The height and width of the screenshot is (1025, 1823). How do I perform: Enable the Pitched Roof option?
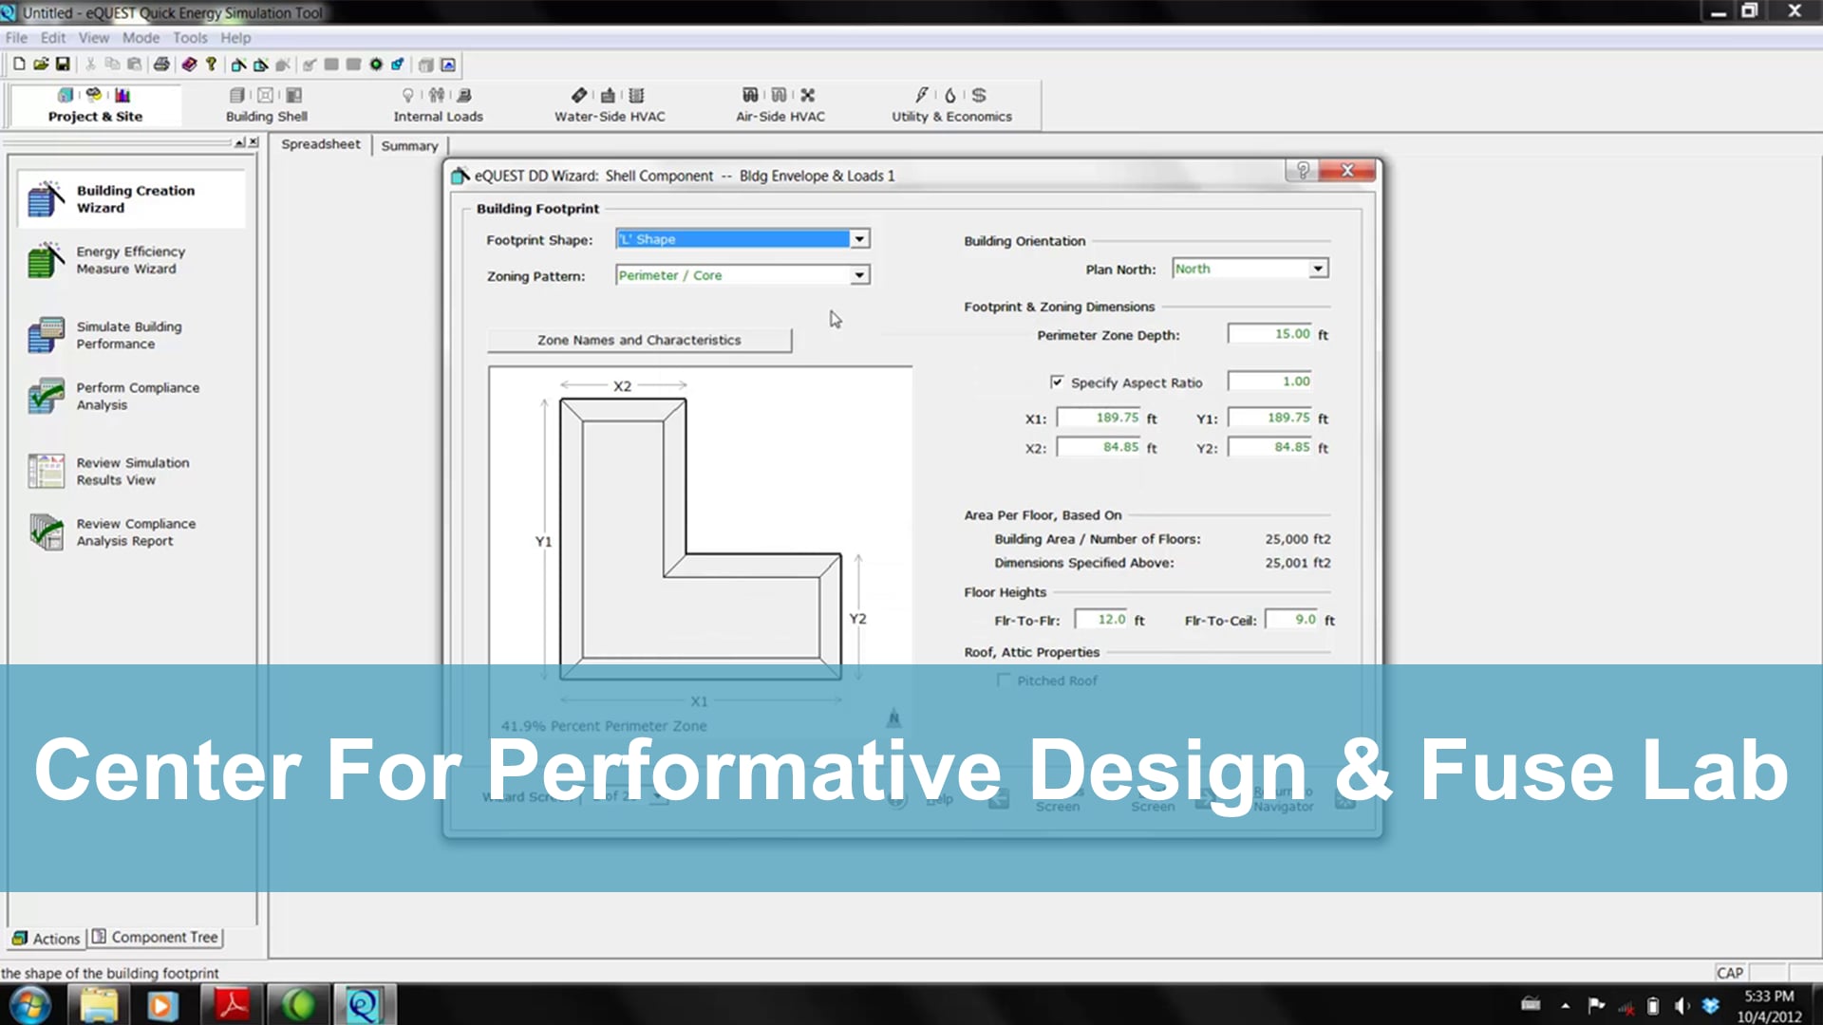pyautogui.click(x=1004, y=680)
